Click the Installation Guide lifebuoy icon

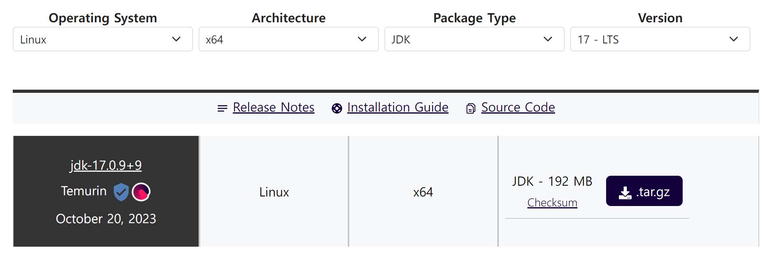(337, 108)
